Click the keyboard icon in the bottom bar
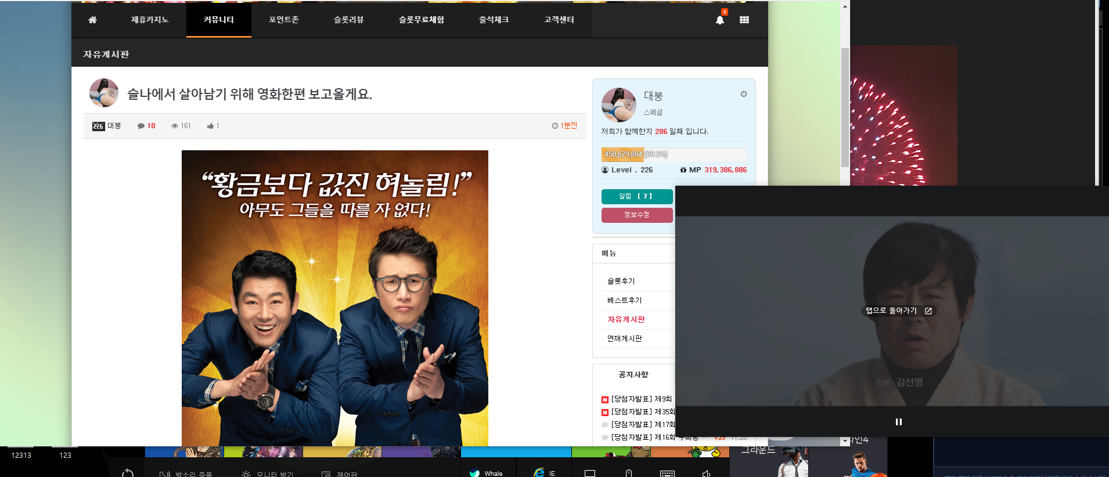This screenshot has height=477, width=1109. click(667, 474)
